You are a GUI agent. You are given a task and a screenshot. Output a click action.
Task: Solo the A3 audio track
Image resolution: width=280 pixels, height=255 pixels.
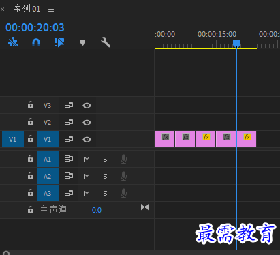coord(105,194)
